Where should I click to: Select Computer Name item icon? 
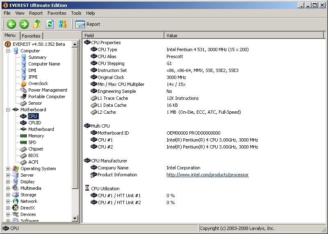[x=23, y=64]
